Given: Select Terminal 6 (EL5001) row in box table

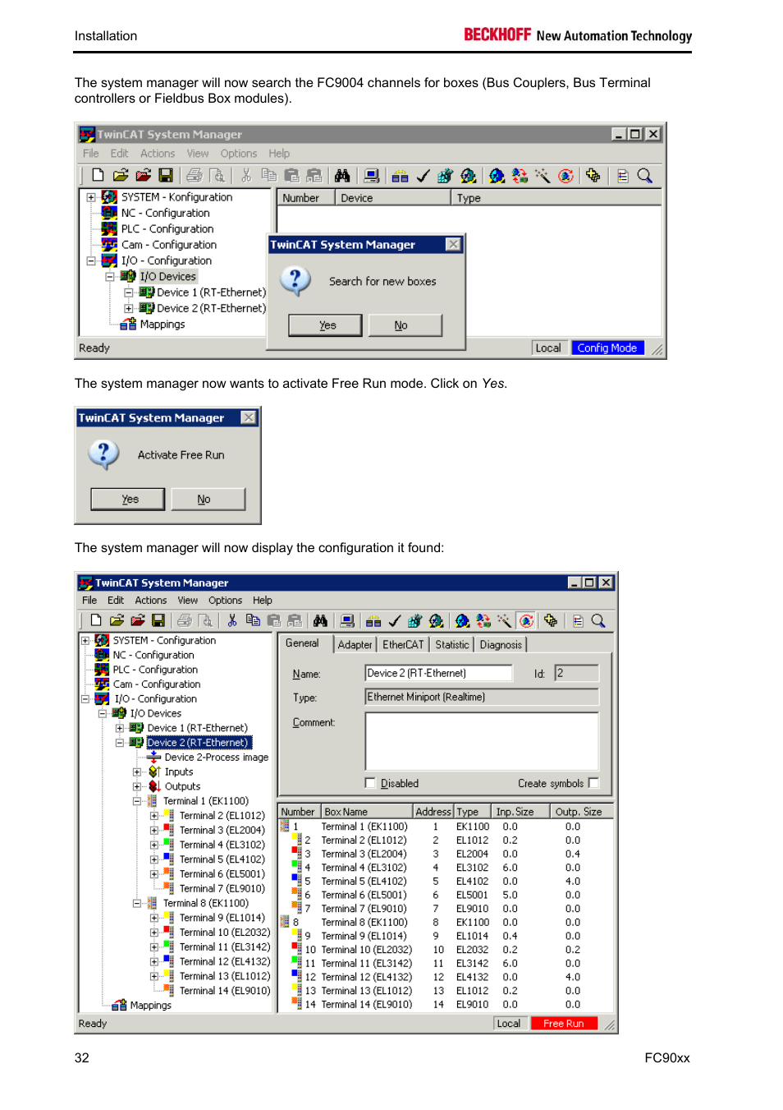Looking at the screenshot, I should (x=446, y=896).
